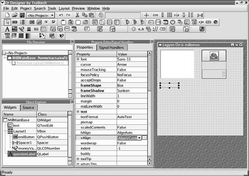
Task: Expand the toolTip property
Action: coord(78,159)
